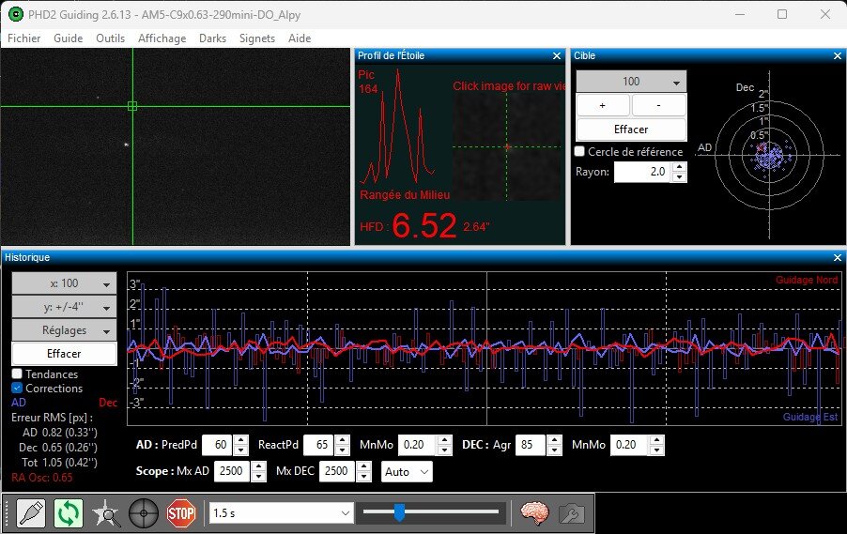
Task: Decrease DEC MnMo with the down arrow
Action: point(657,450)
